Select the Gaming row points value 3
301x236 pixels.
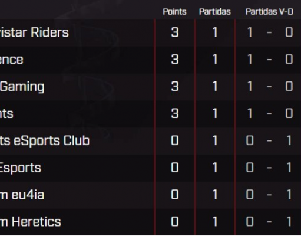pyautogui.click(x=175, y=87)
